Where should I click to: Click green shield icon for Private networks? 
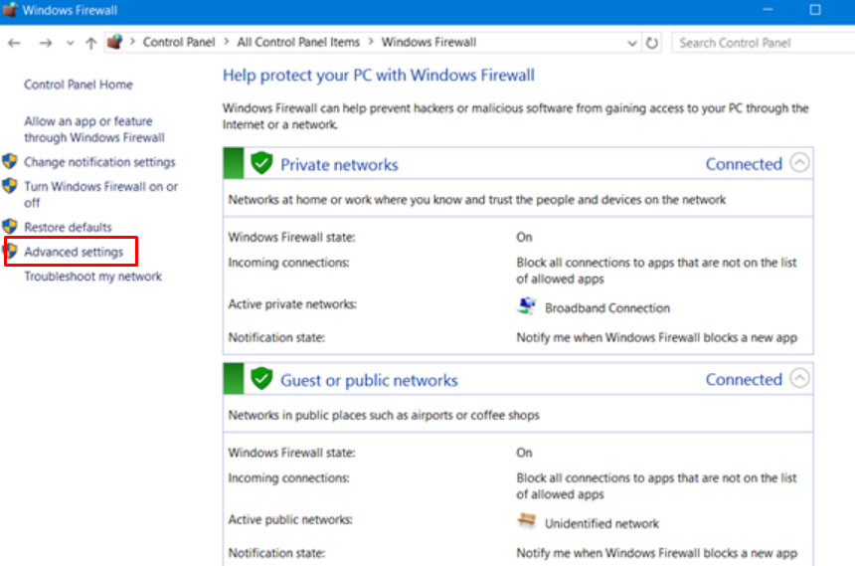pos(261,163)
